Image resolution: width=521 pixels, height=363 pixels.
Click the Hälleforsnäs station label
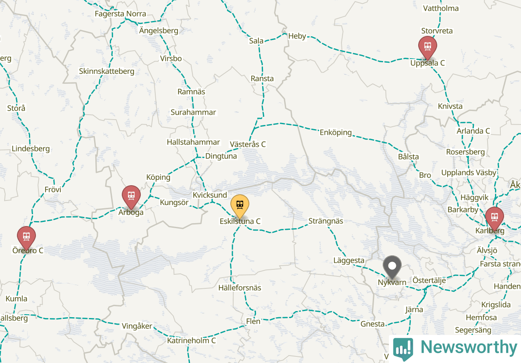(x=240, y=288)
